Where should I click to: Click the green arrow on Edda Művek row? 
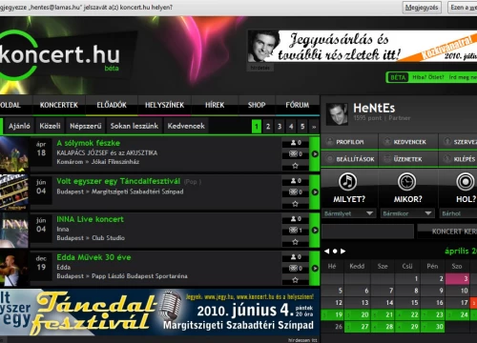315,269
